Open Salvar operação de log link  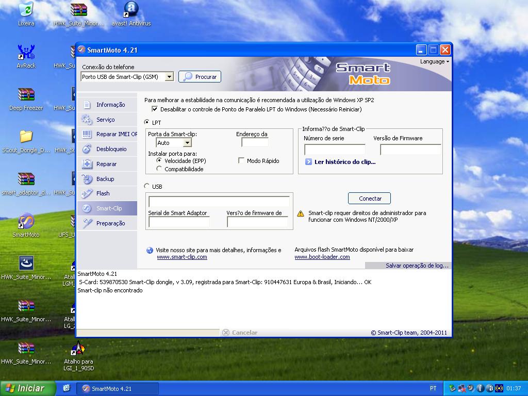tap(417, 266)
